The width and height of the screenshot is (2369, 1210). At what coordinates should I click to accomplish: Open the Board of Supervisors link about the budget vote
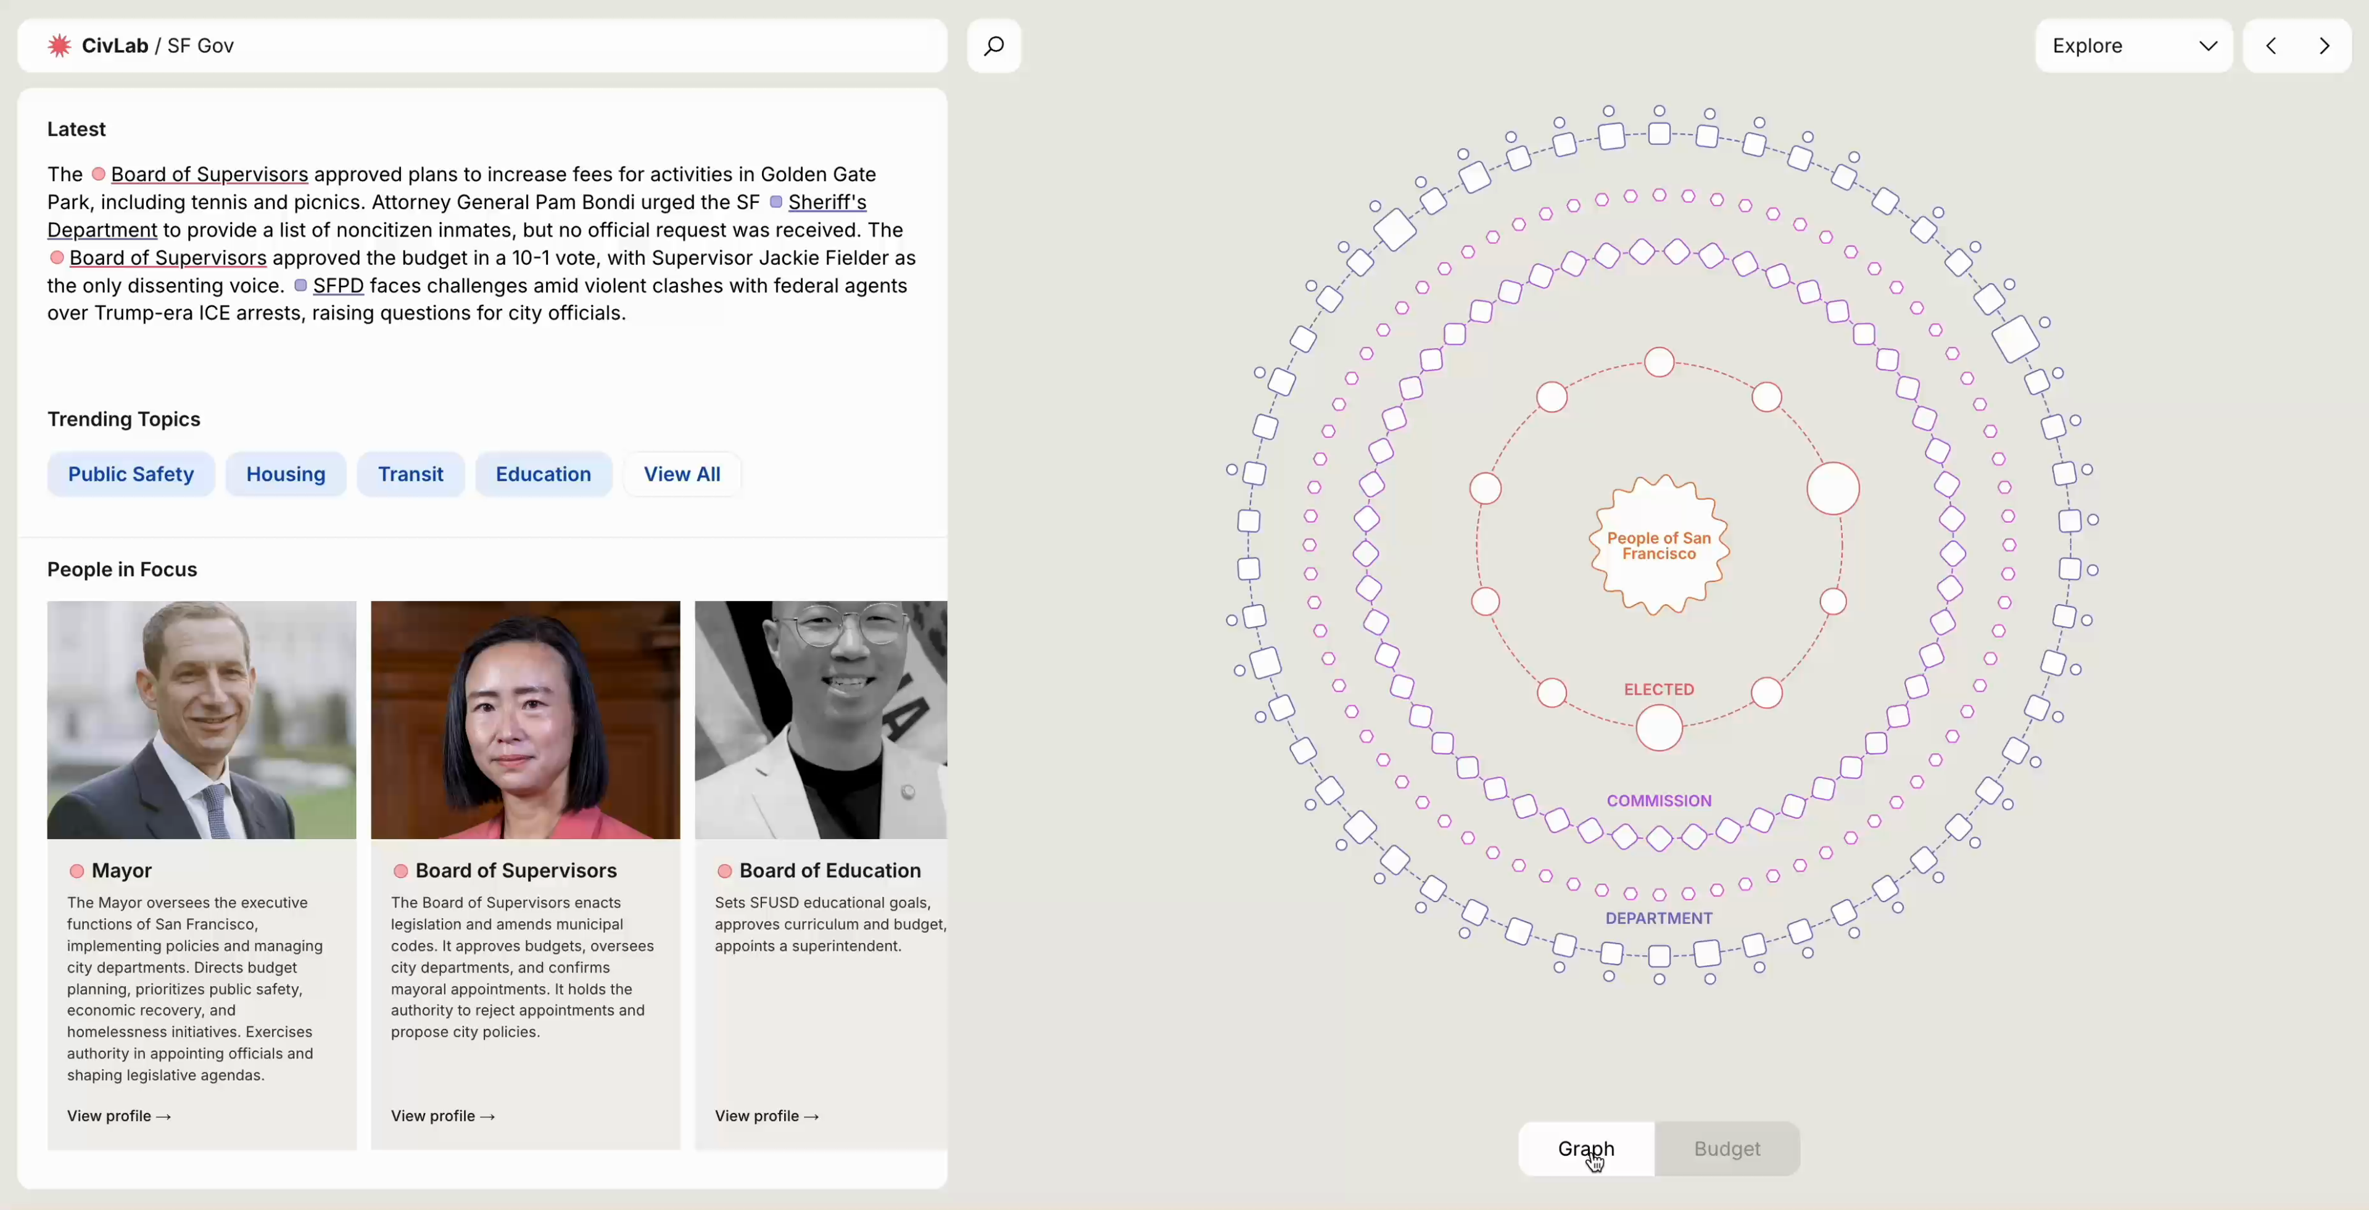click(168, 259)
